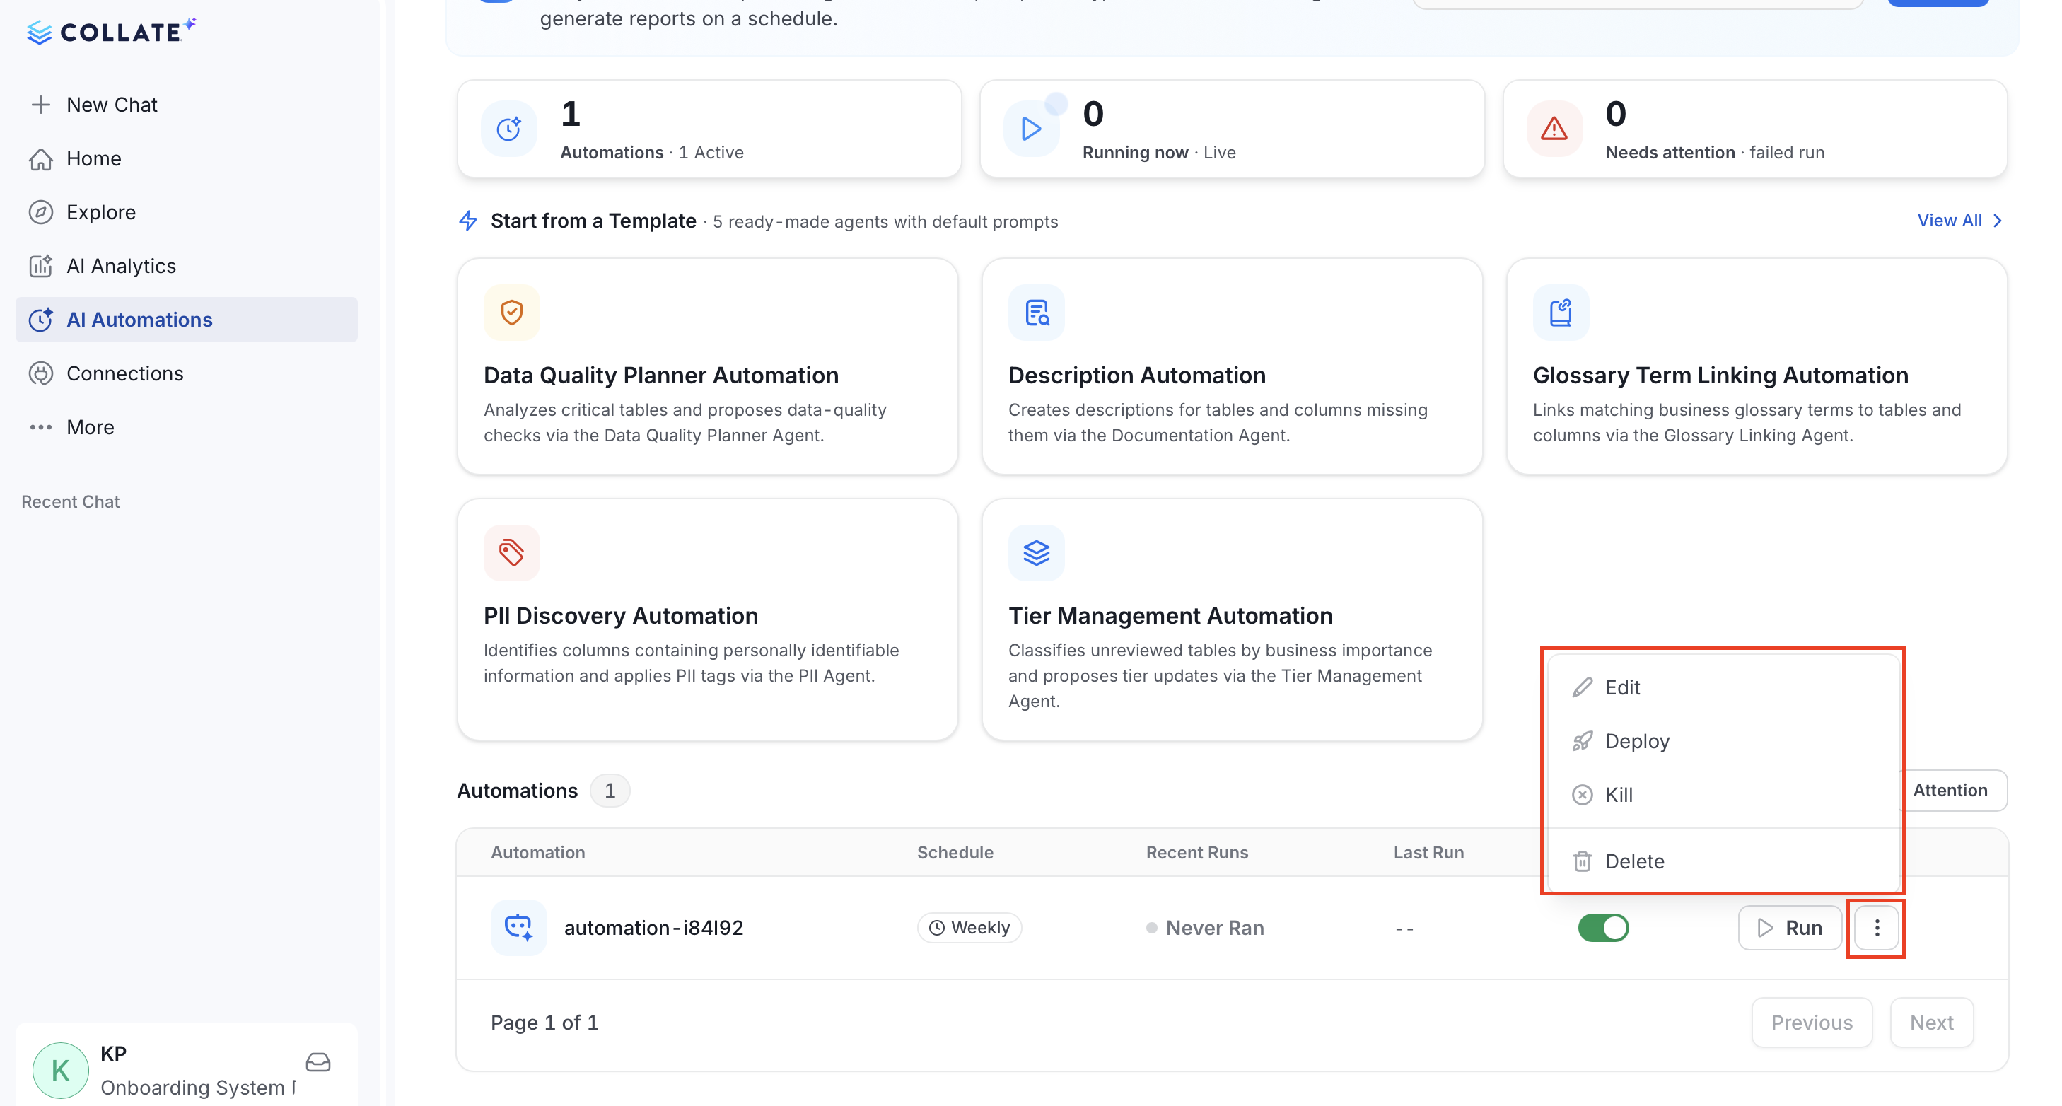2062x1106 pixels.
Task: Click the Automations count card icon
Action: 509,129
